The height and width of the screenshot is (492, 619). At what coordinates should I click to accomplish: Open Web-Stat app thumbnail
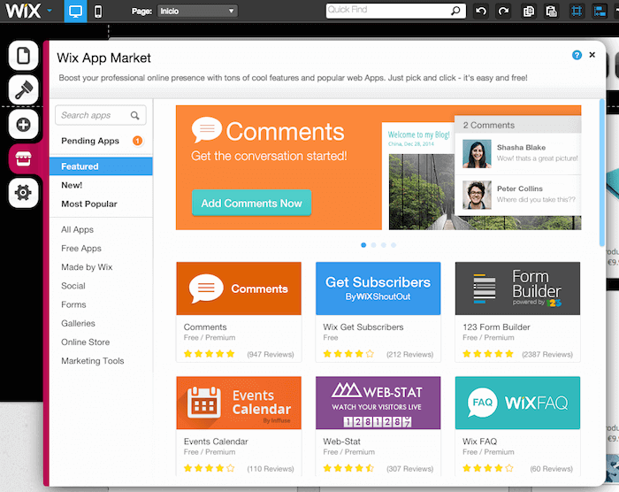pyautogui.click(x=378, y=403)
